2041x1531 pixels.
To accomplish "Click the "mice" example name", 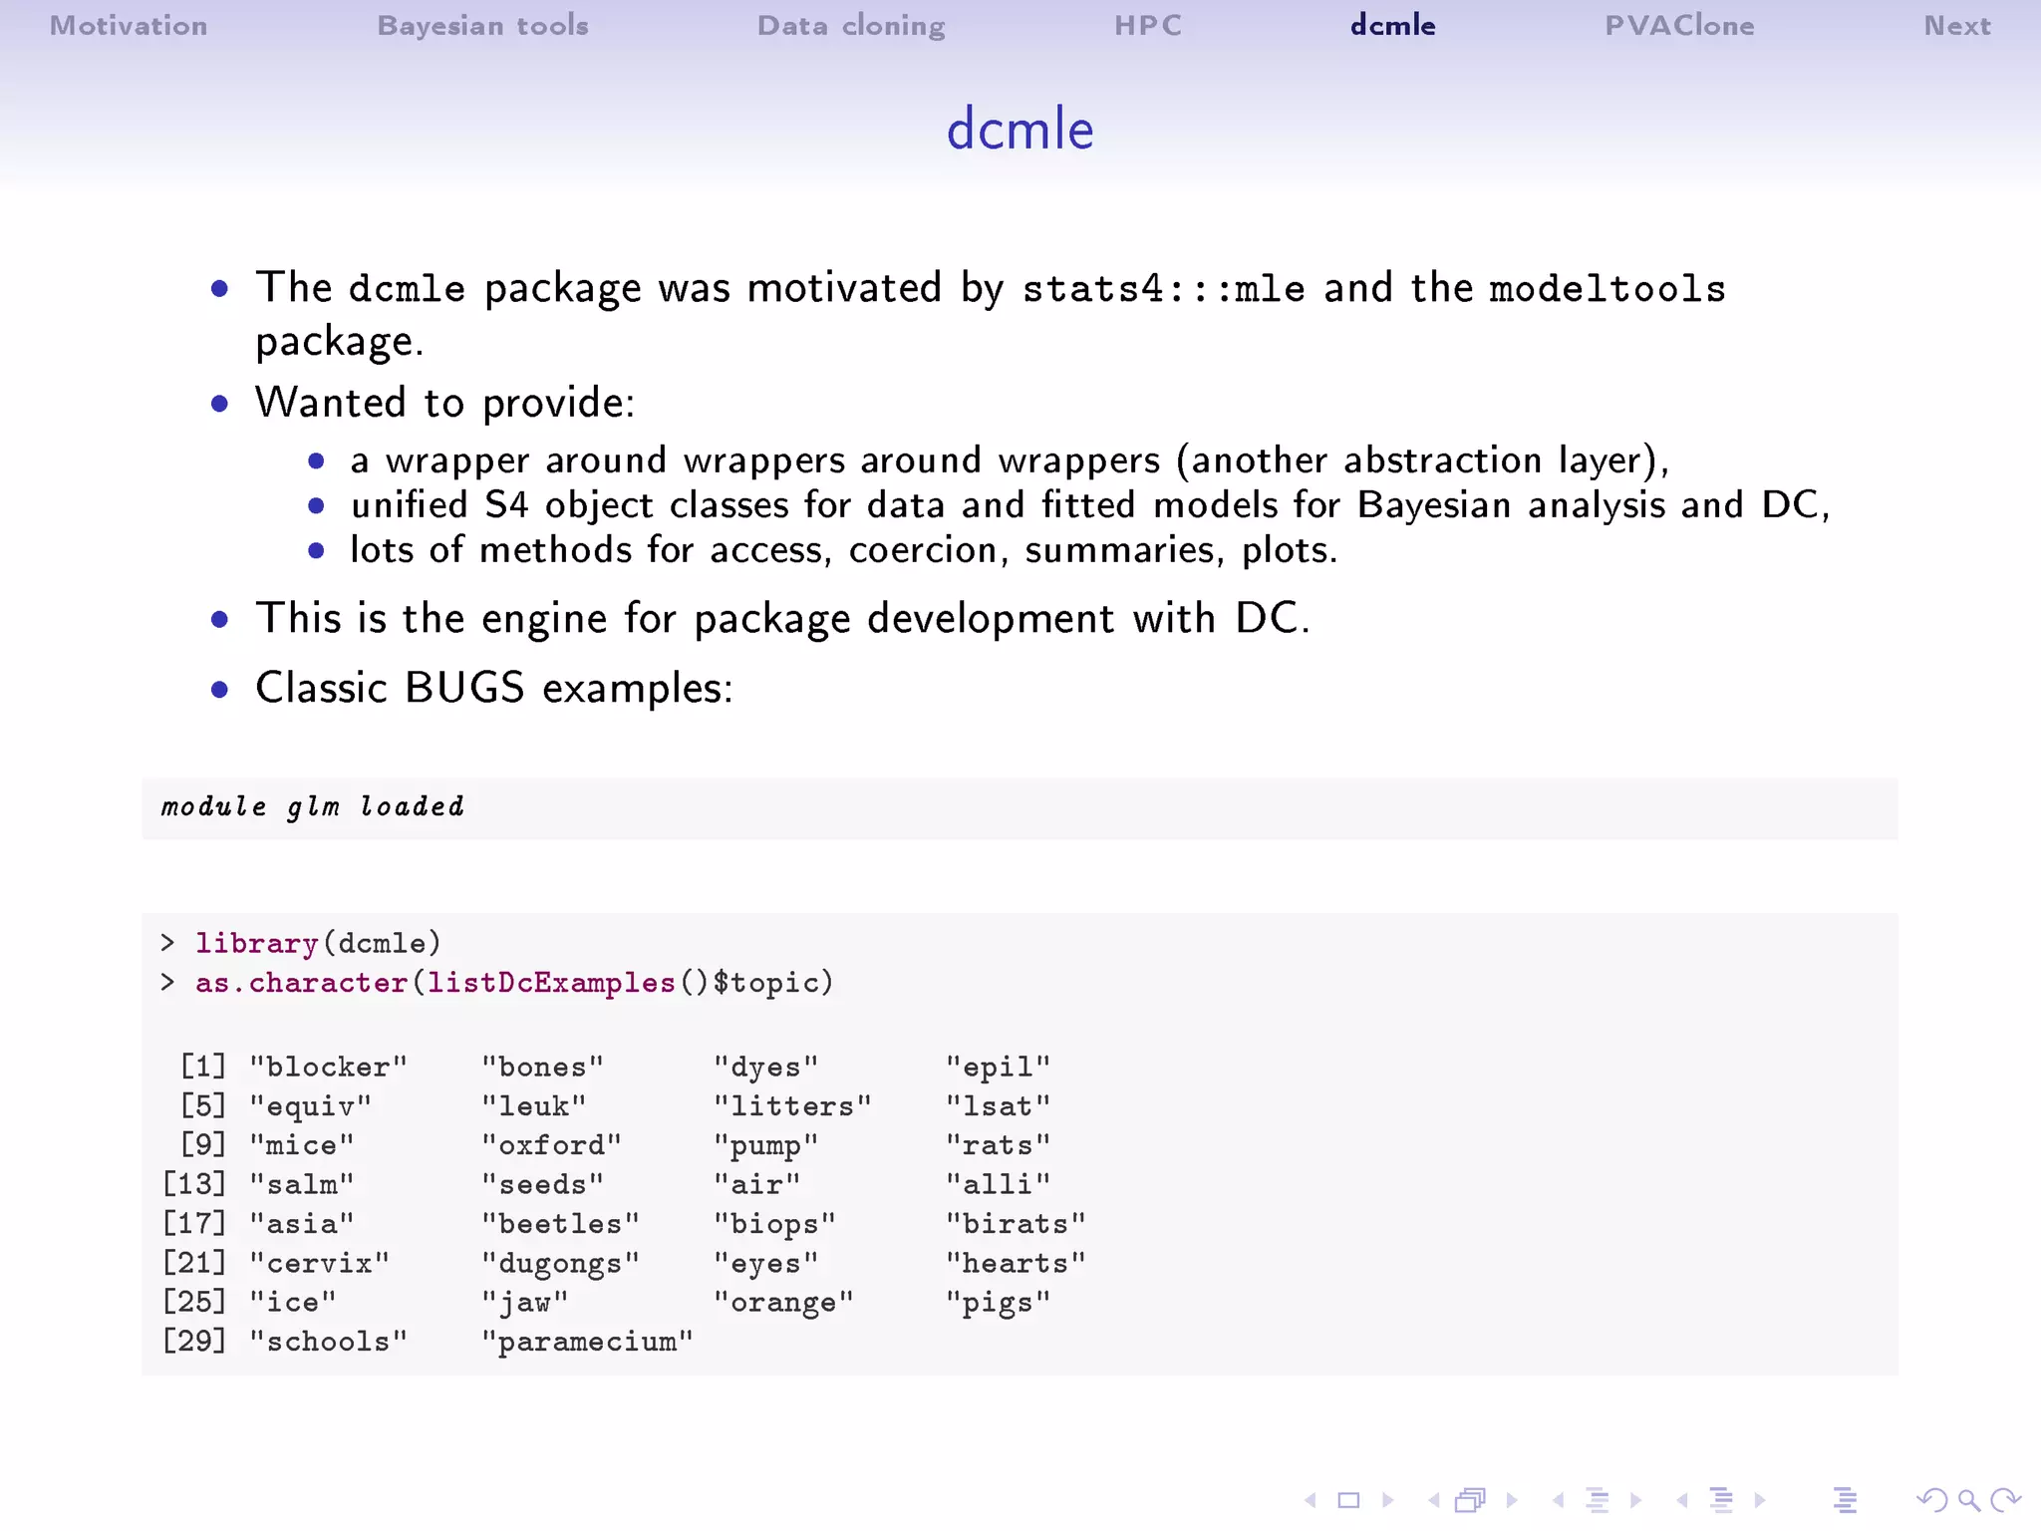I will (302, 1145).
